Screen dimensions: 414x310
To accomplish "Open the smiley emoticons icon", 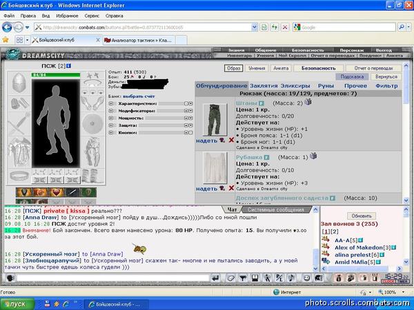I will tap(306, 278).
